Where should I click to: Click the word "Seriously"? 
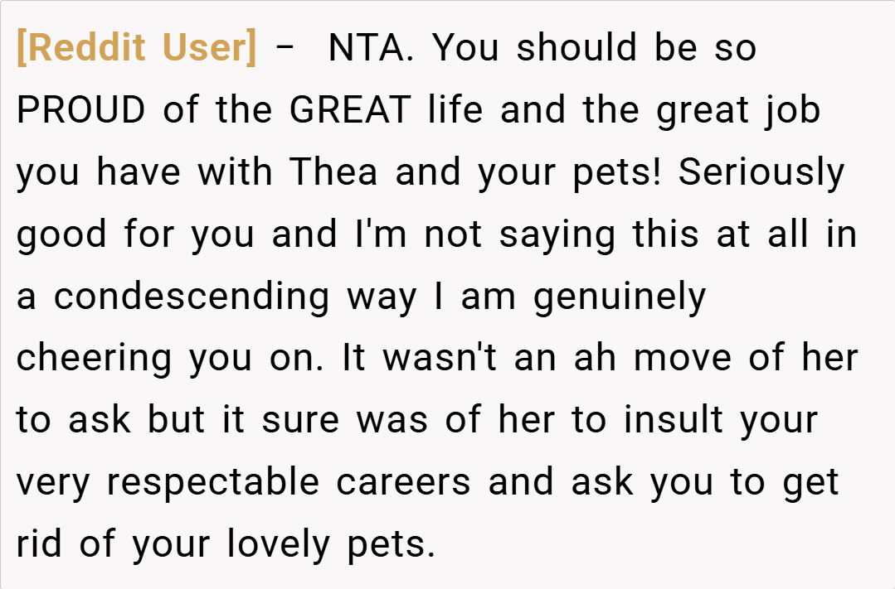[761, 172]
